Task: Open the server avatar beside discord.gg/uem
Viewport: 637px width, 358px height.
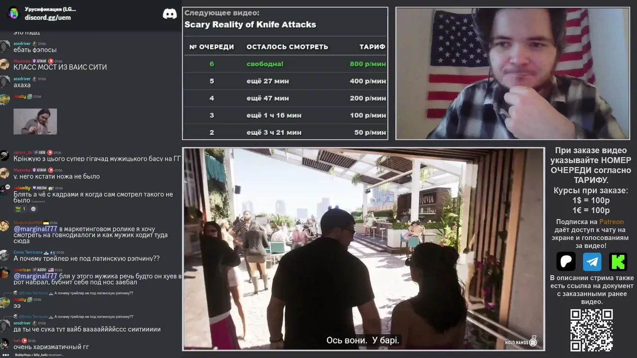Action: [13, 13]
